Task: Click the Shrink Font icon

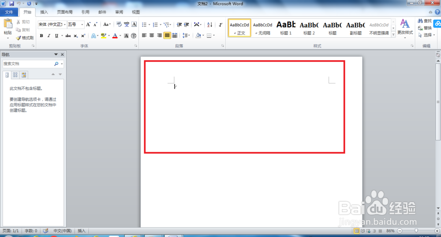Action: pyautogui.click(x=95, y=24)
